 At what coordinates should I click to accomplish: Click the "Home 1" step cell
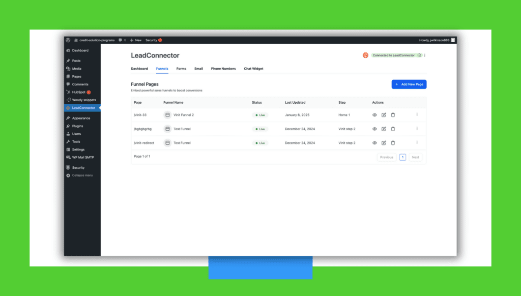click(x=344, y=115)
